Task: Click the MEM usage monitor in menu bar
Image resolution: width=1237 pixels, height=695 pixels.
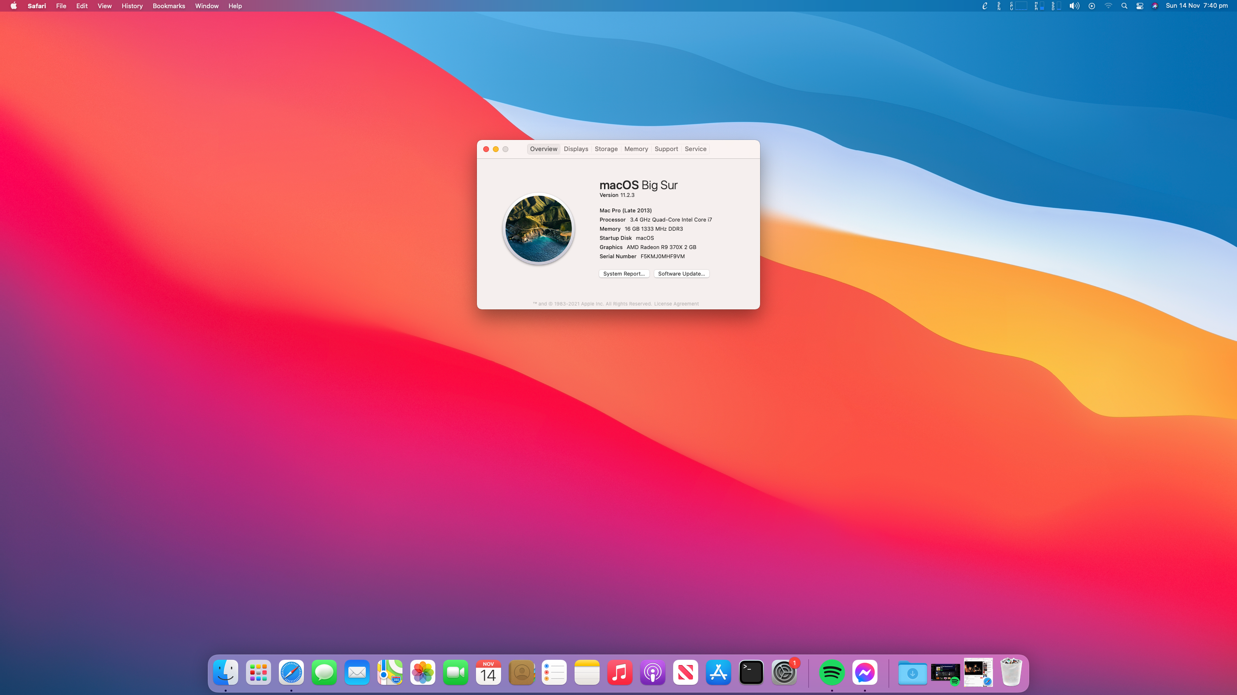Action: pyautogui.click(x=1039, y=6)
